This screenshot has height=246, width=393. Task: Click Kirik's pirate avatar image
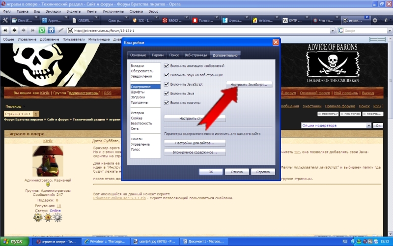click(x=48, y=161)
